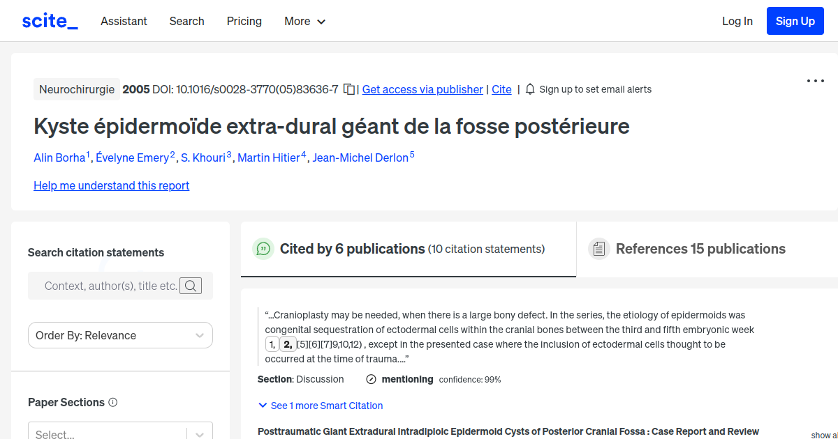Copy the DOI using the copy icon
This screenshot has height=439, width=838.
(x=348, y=89)
